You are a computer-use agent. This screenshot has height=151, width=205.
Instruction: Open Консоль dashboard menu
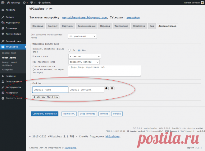(11, 10)
